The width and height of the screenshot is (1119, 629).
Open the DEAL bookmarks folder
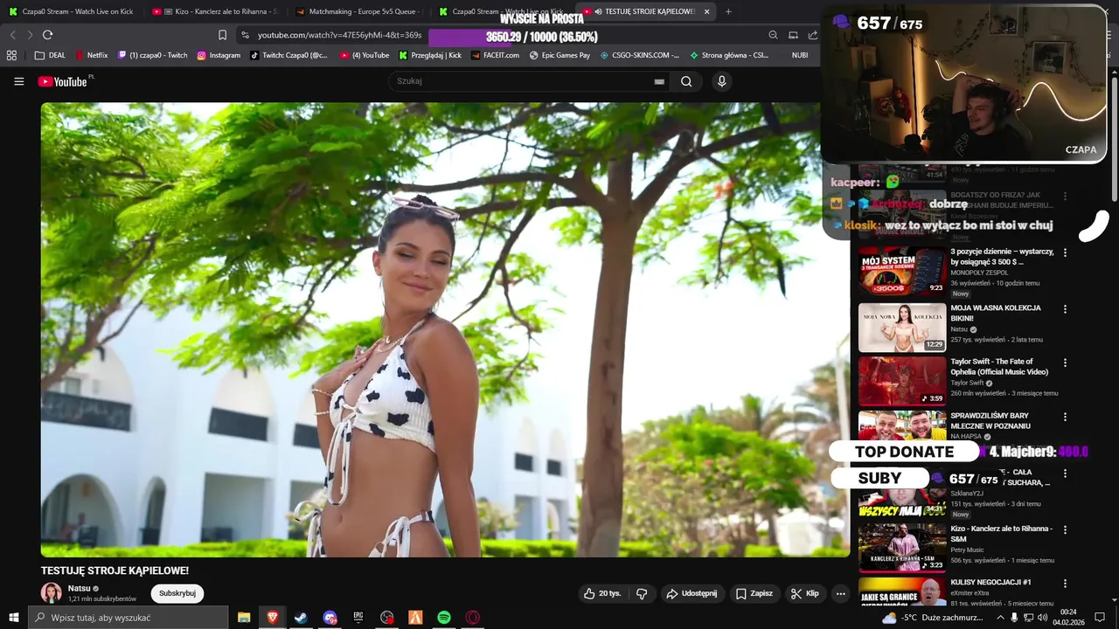(50, 55)
